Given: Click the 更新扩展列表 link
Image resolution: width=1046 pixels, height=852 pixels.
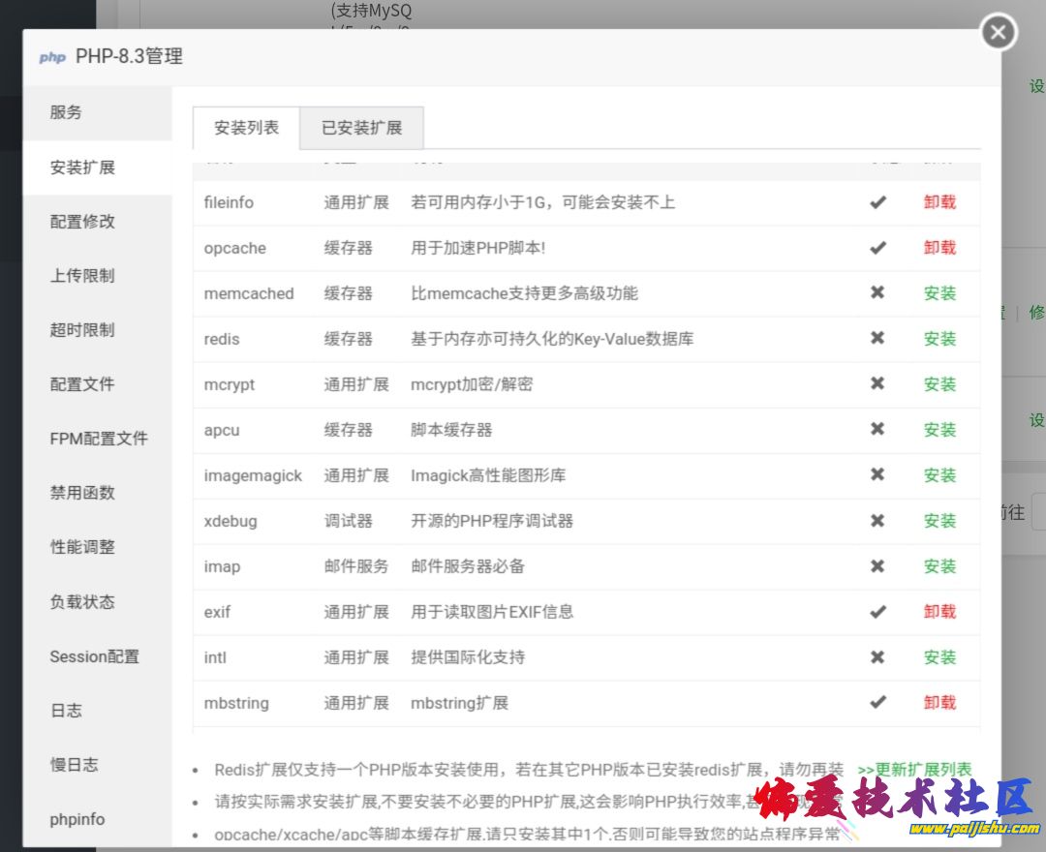Looking at the screenshot, I should [x=914, y=770].
